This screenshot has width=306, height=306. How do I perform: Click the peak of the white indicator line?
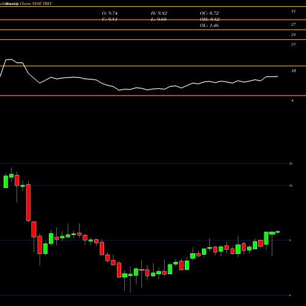10,59
